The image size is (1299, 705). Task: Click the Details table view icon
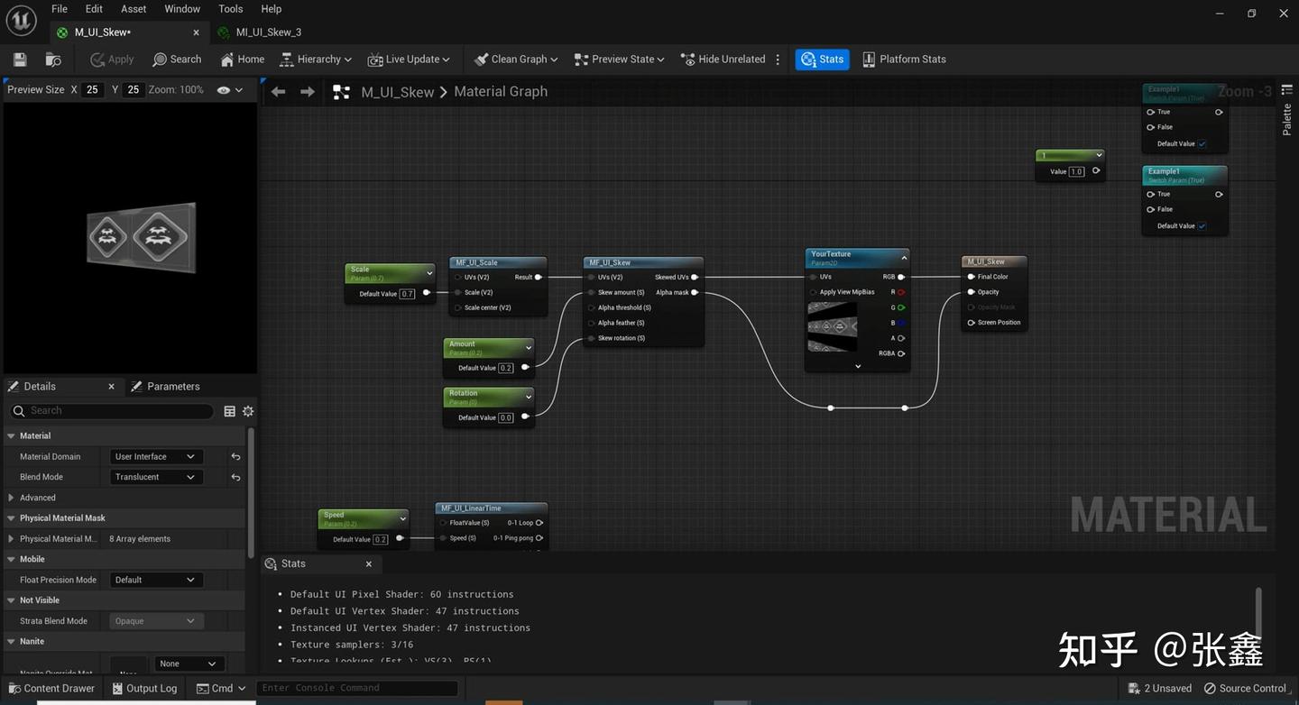tap(229, 411)
